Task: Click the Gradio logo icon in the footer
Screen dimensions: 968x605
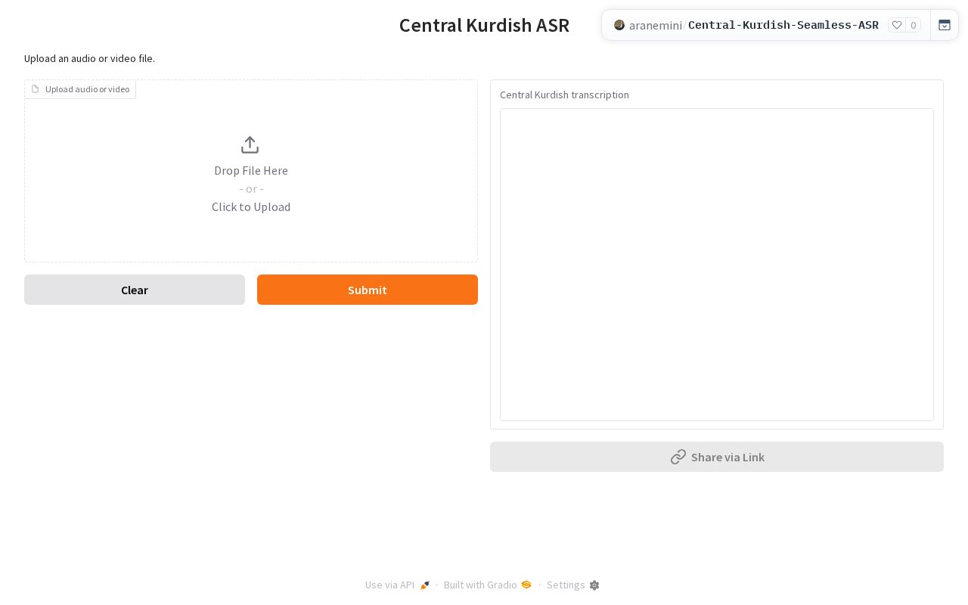Action: click(526, 585)
